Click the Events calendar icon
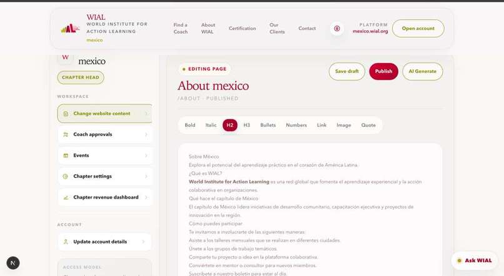The height and width of the screenshot is (276, 504). [x=66, y=155]
